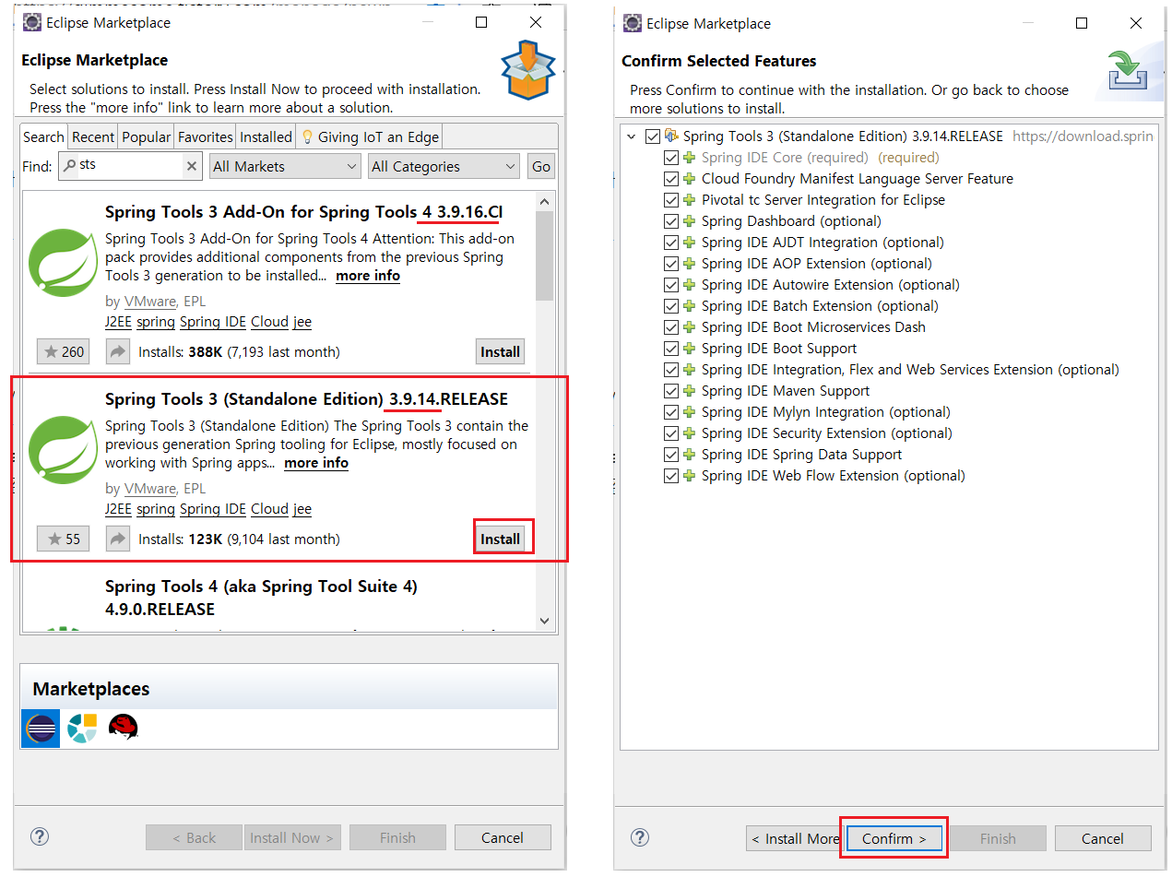Toggle Cloud Foundry Manifest Language Server Feature checkbox
The width and height of the screenshot is (1172, 877).
tap(671, 179)
